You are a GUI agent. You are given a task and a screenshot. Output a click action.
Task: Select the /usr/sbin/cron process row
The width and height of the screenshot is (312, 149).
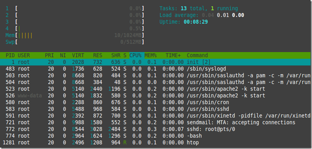155,102
